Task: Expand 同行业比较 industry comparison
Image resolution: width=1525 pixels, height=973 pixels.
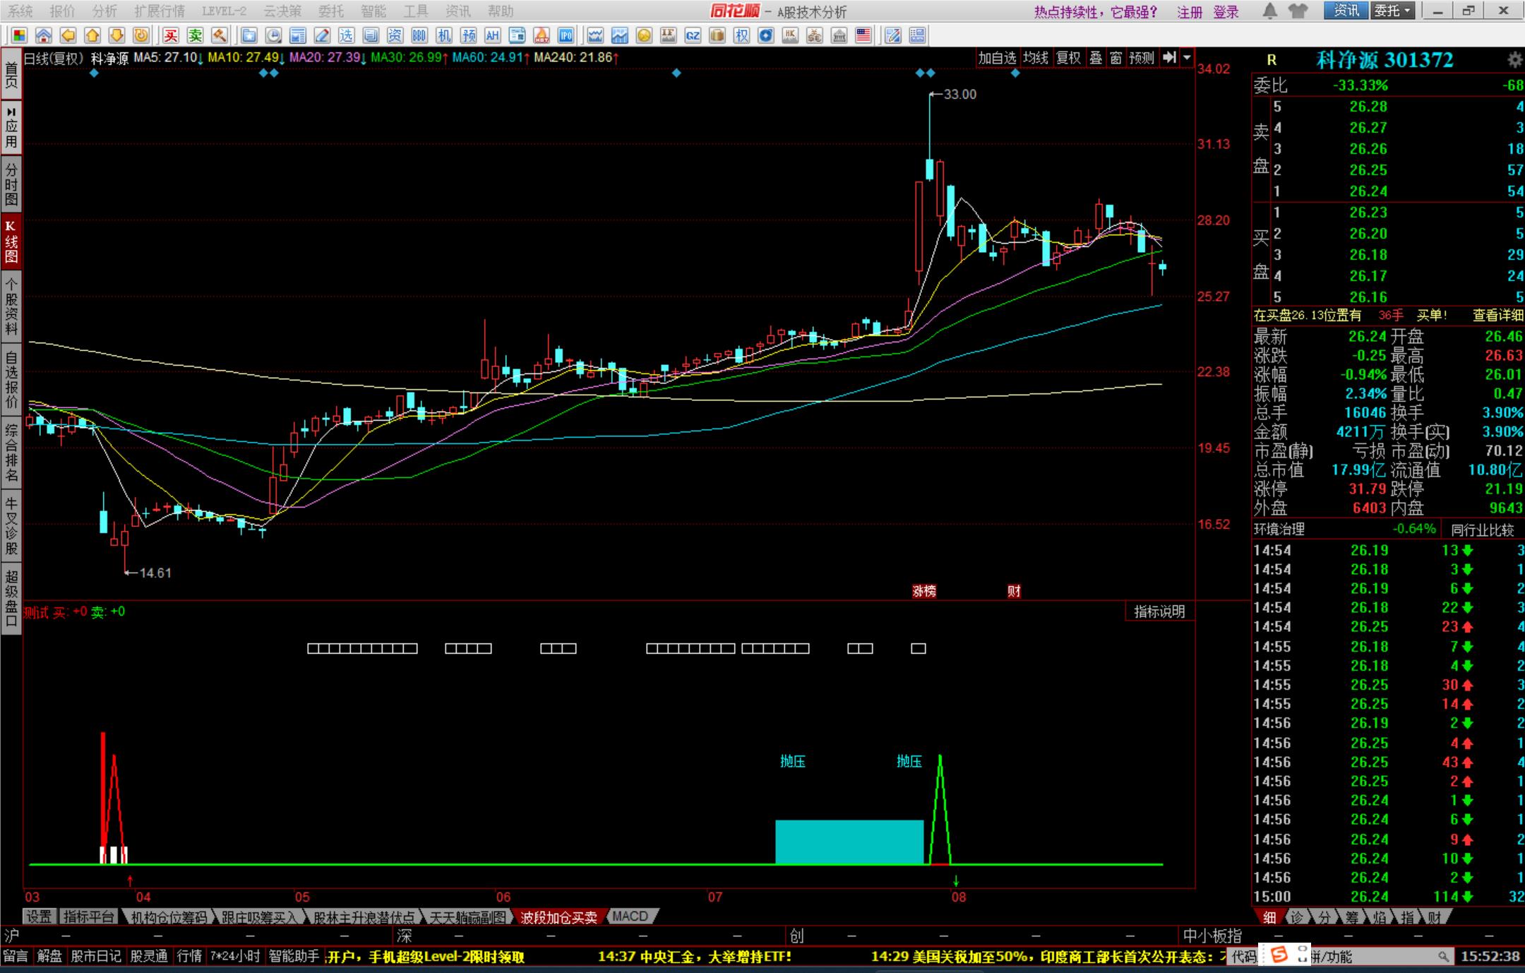Action: click(x=1483, y=530)
